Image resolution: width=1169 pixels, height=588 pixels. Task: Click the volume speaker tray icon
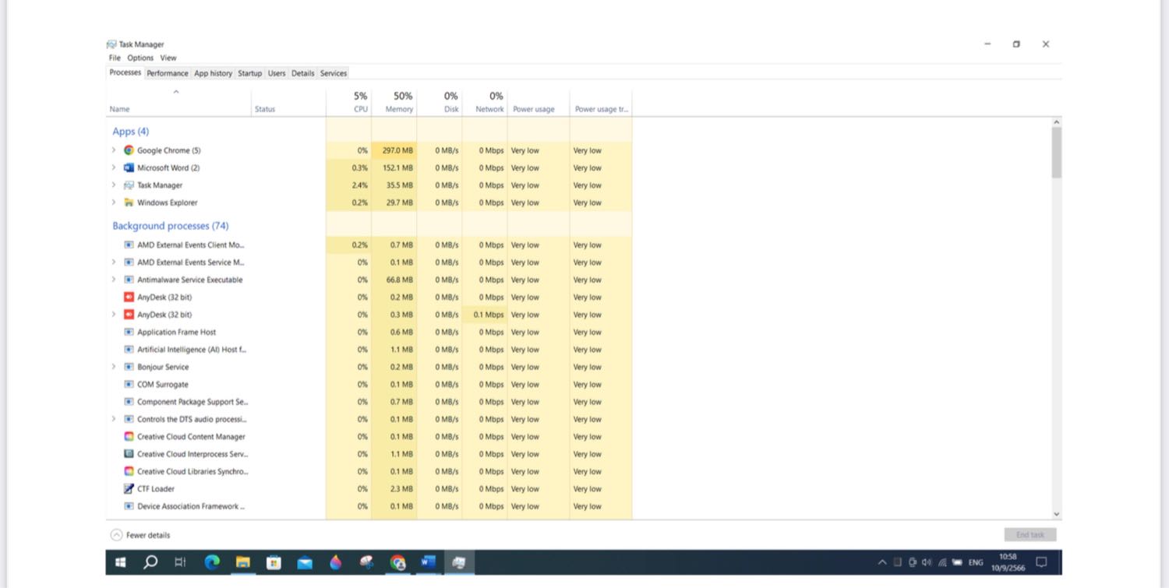927,562
